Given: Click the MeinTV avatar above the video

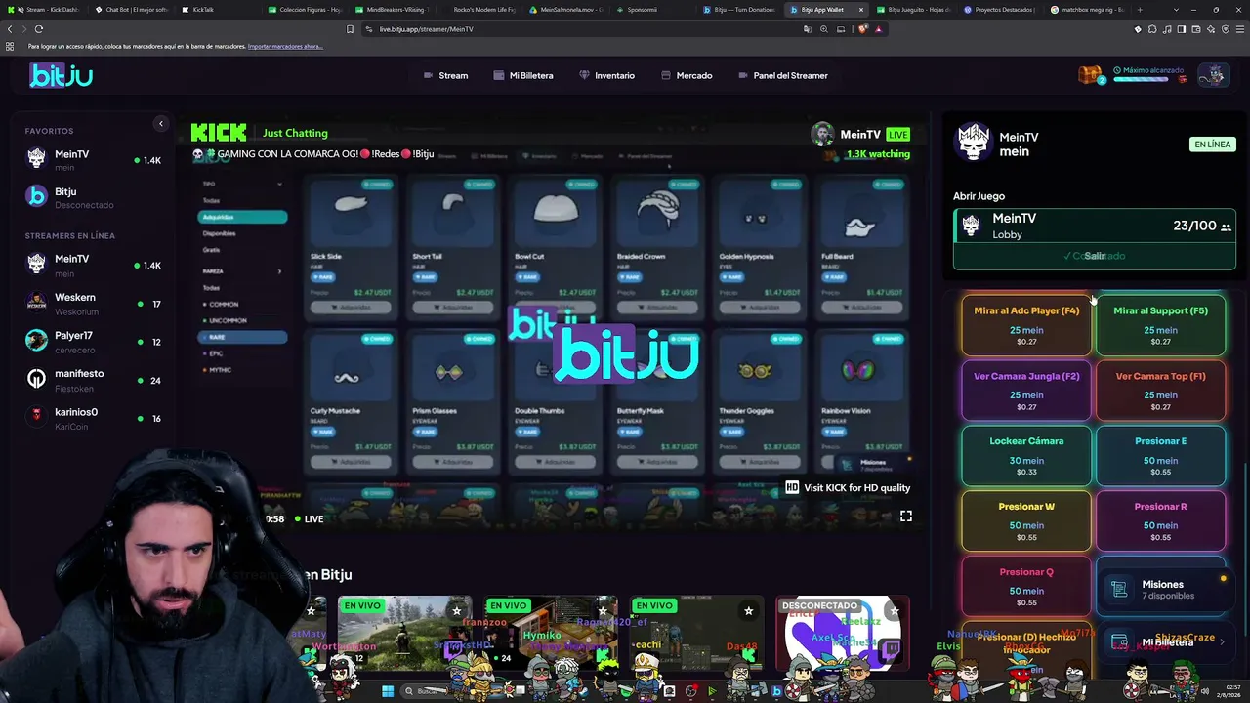Looking at the screenshot, I should (822, 135).
